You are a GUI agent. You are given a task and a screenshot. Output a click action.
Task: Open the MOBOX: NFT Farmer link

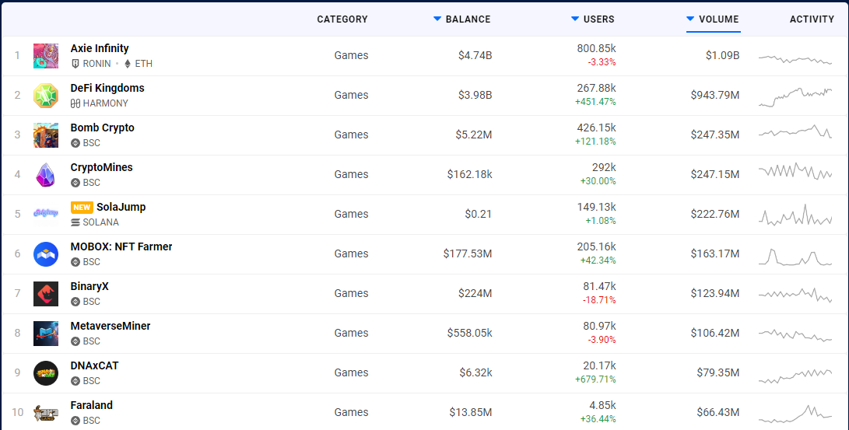click(121, 246)
